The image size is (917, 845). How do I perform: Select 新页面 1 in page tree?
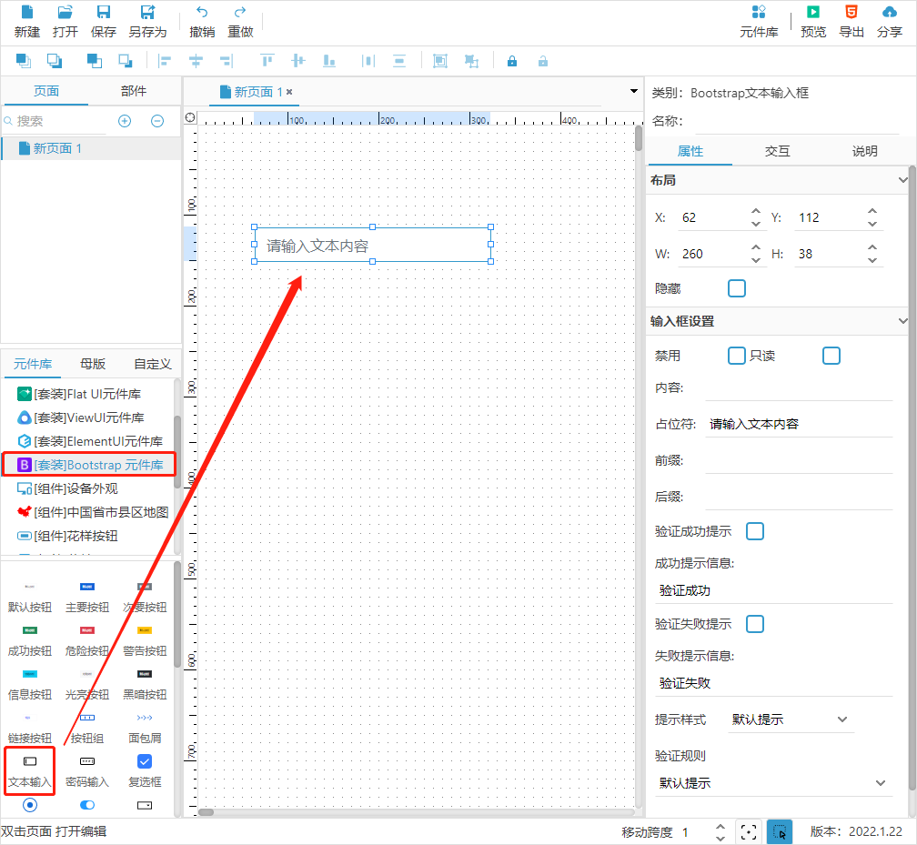[91, 148]
